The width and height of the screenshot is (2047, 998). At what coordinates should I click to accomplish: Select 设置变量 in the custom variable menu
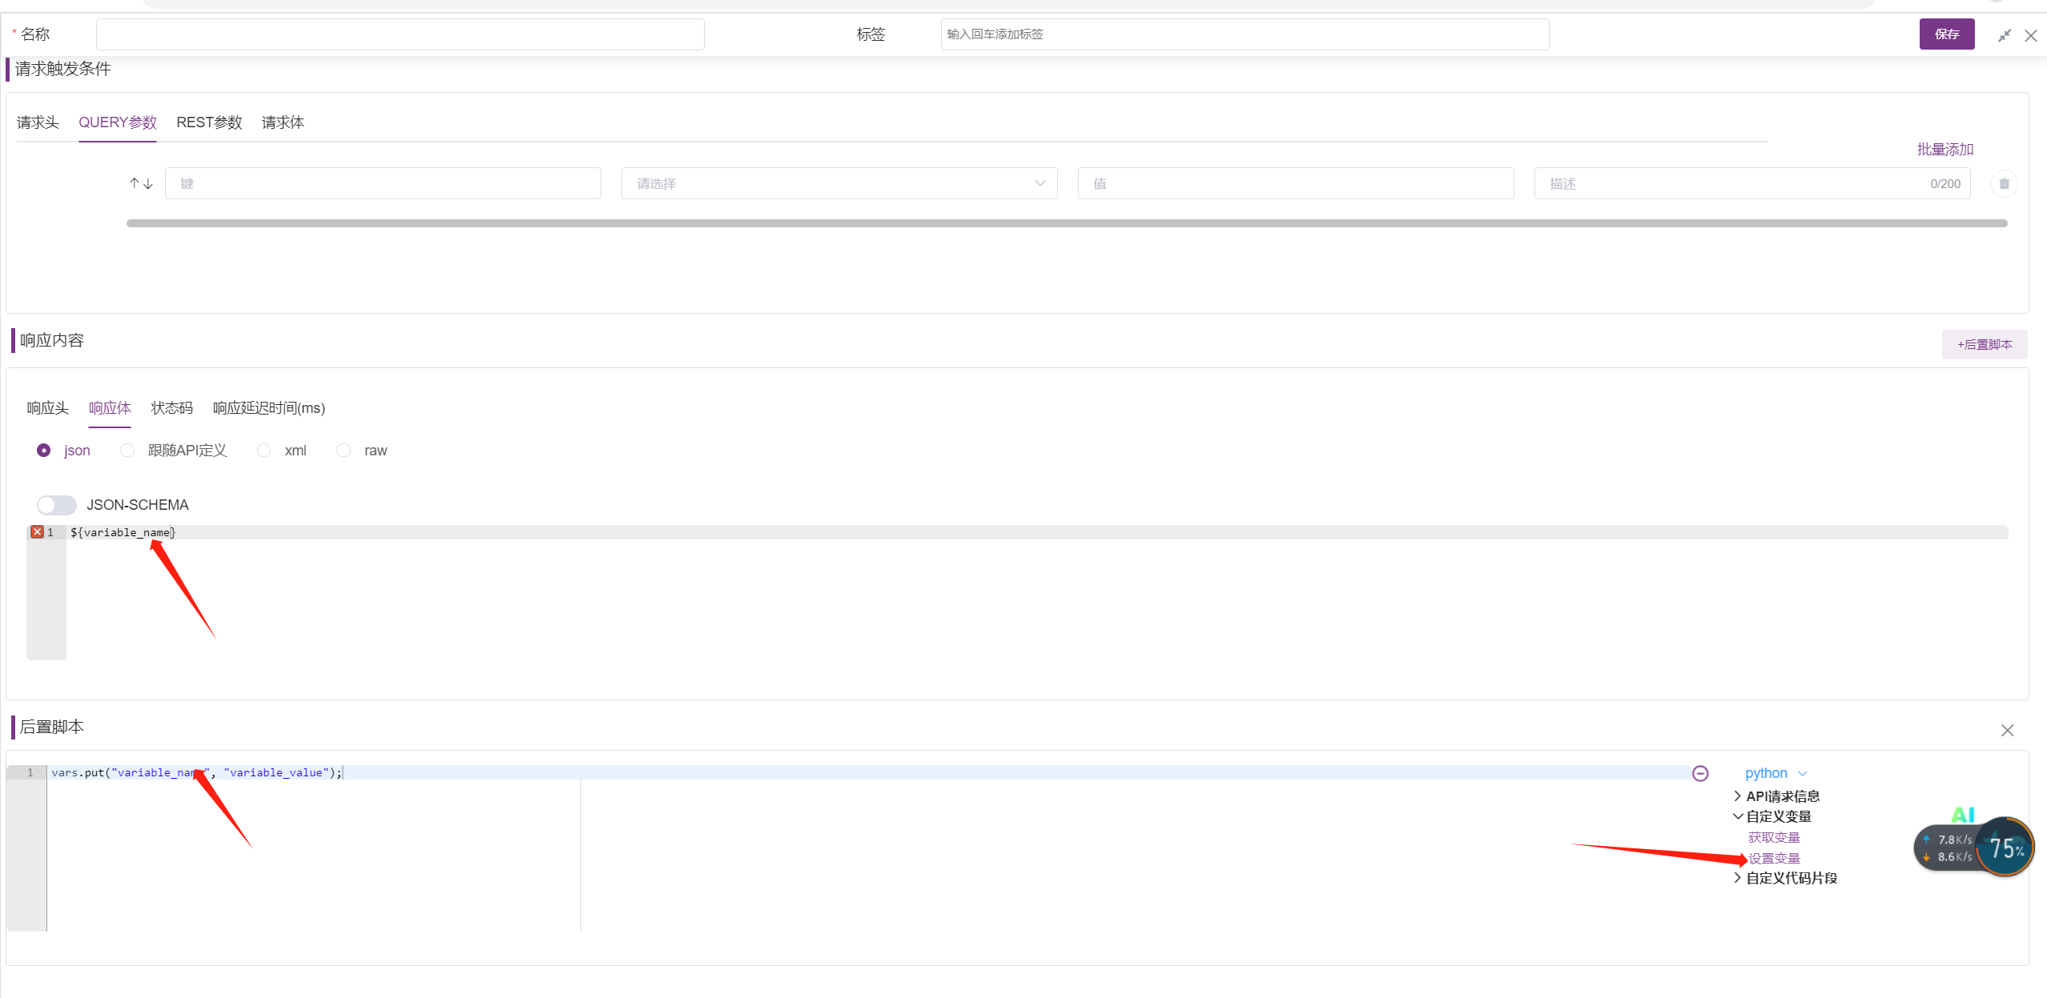(1773, 857)
